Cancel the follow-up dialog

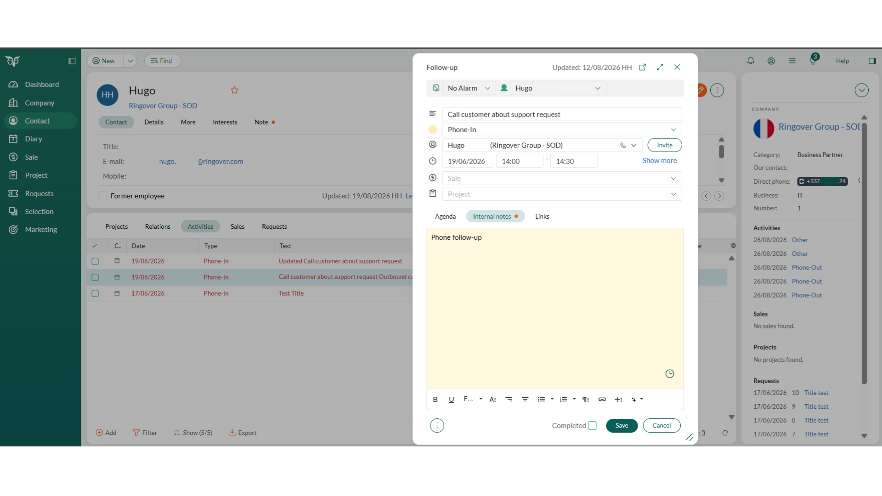(661, 426)
